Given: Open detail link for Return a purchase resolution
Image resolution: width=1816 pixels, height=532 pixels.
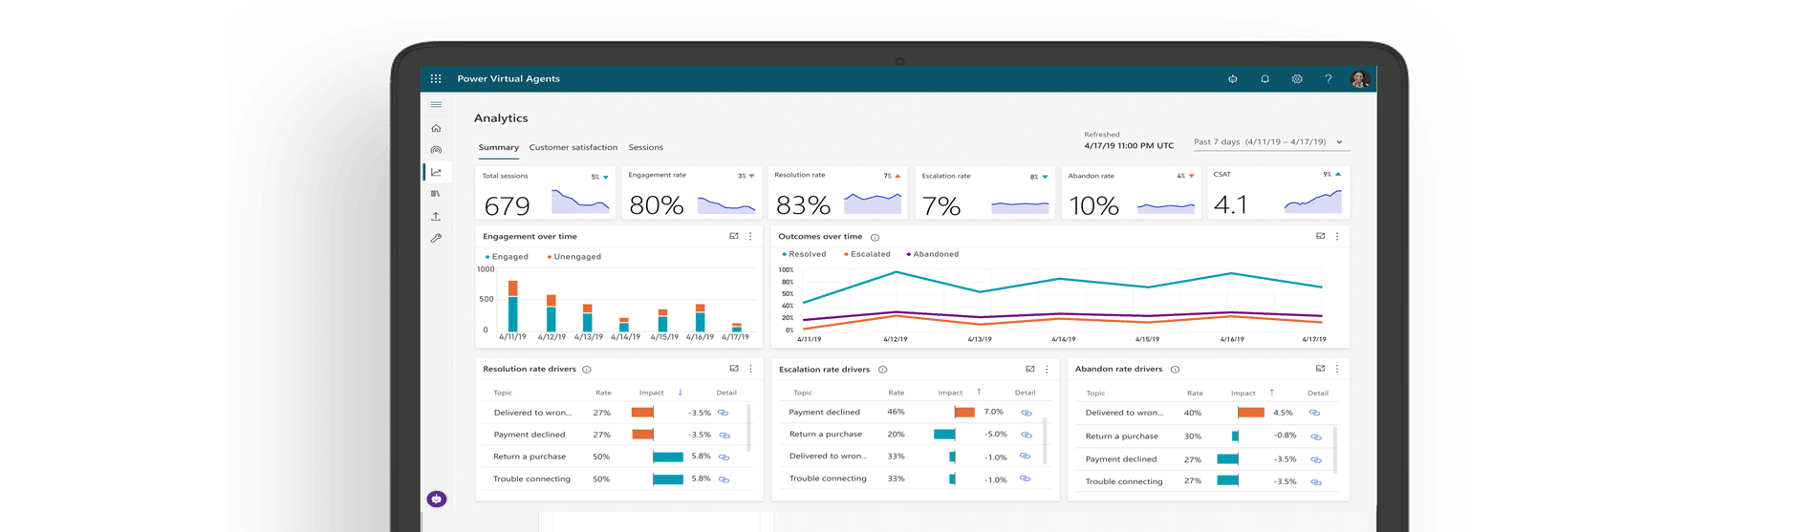Looking at the screenshot, I should point(724,457).
